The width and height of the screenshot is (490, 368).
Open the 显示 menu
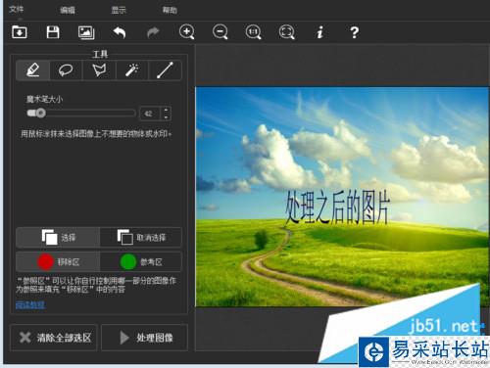click(119, 10)
